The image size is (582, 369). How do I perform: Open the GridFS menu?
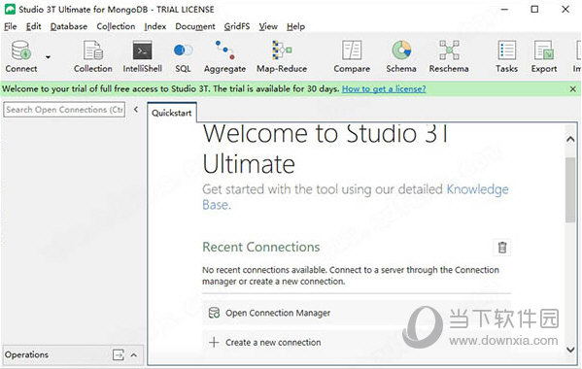pyautogui.click(x=237, y=26)
